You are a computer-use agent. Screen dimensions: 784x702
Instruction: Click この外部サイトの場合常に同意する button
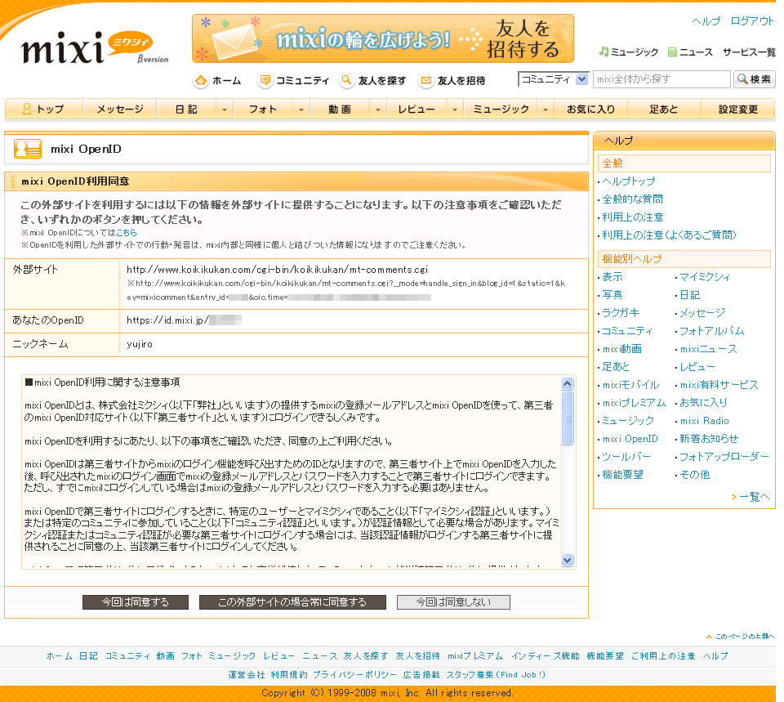[x=292, y=602]
